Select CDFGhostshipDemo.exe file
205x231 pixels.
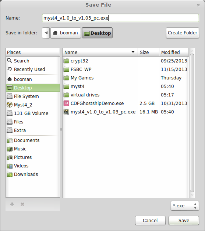point(126,103)
